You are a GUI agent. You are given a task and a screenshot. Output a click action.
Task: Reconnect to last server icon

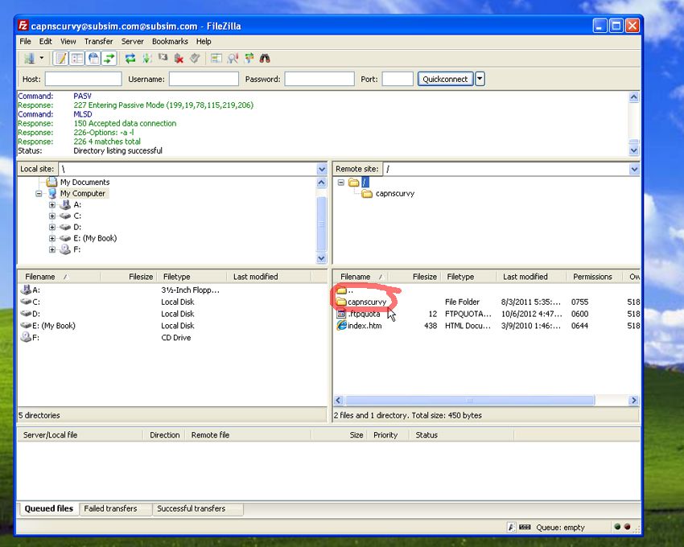click(195, 58)
